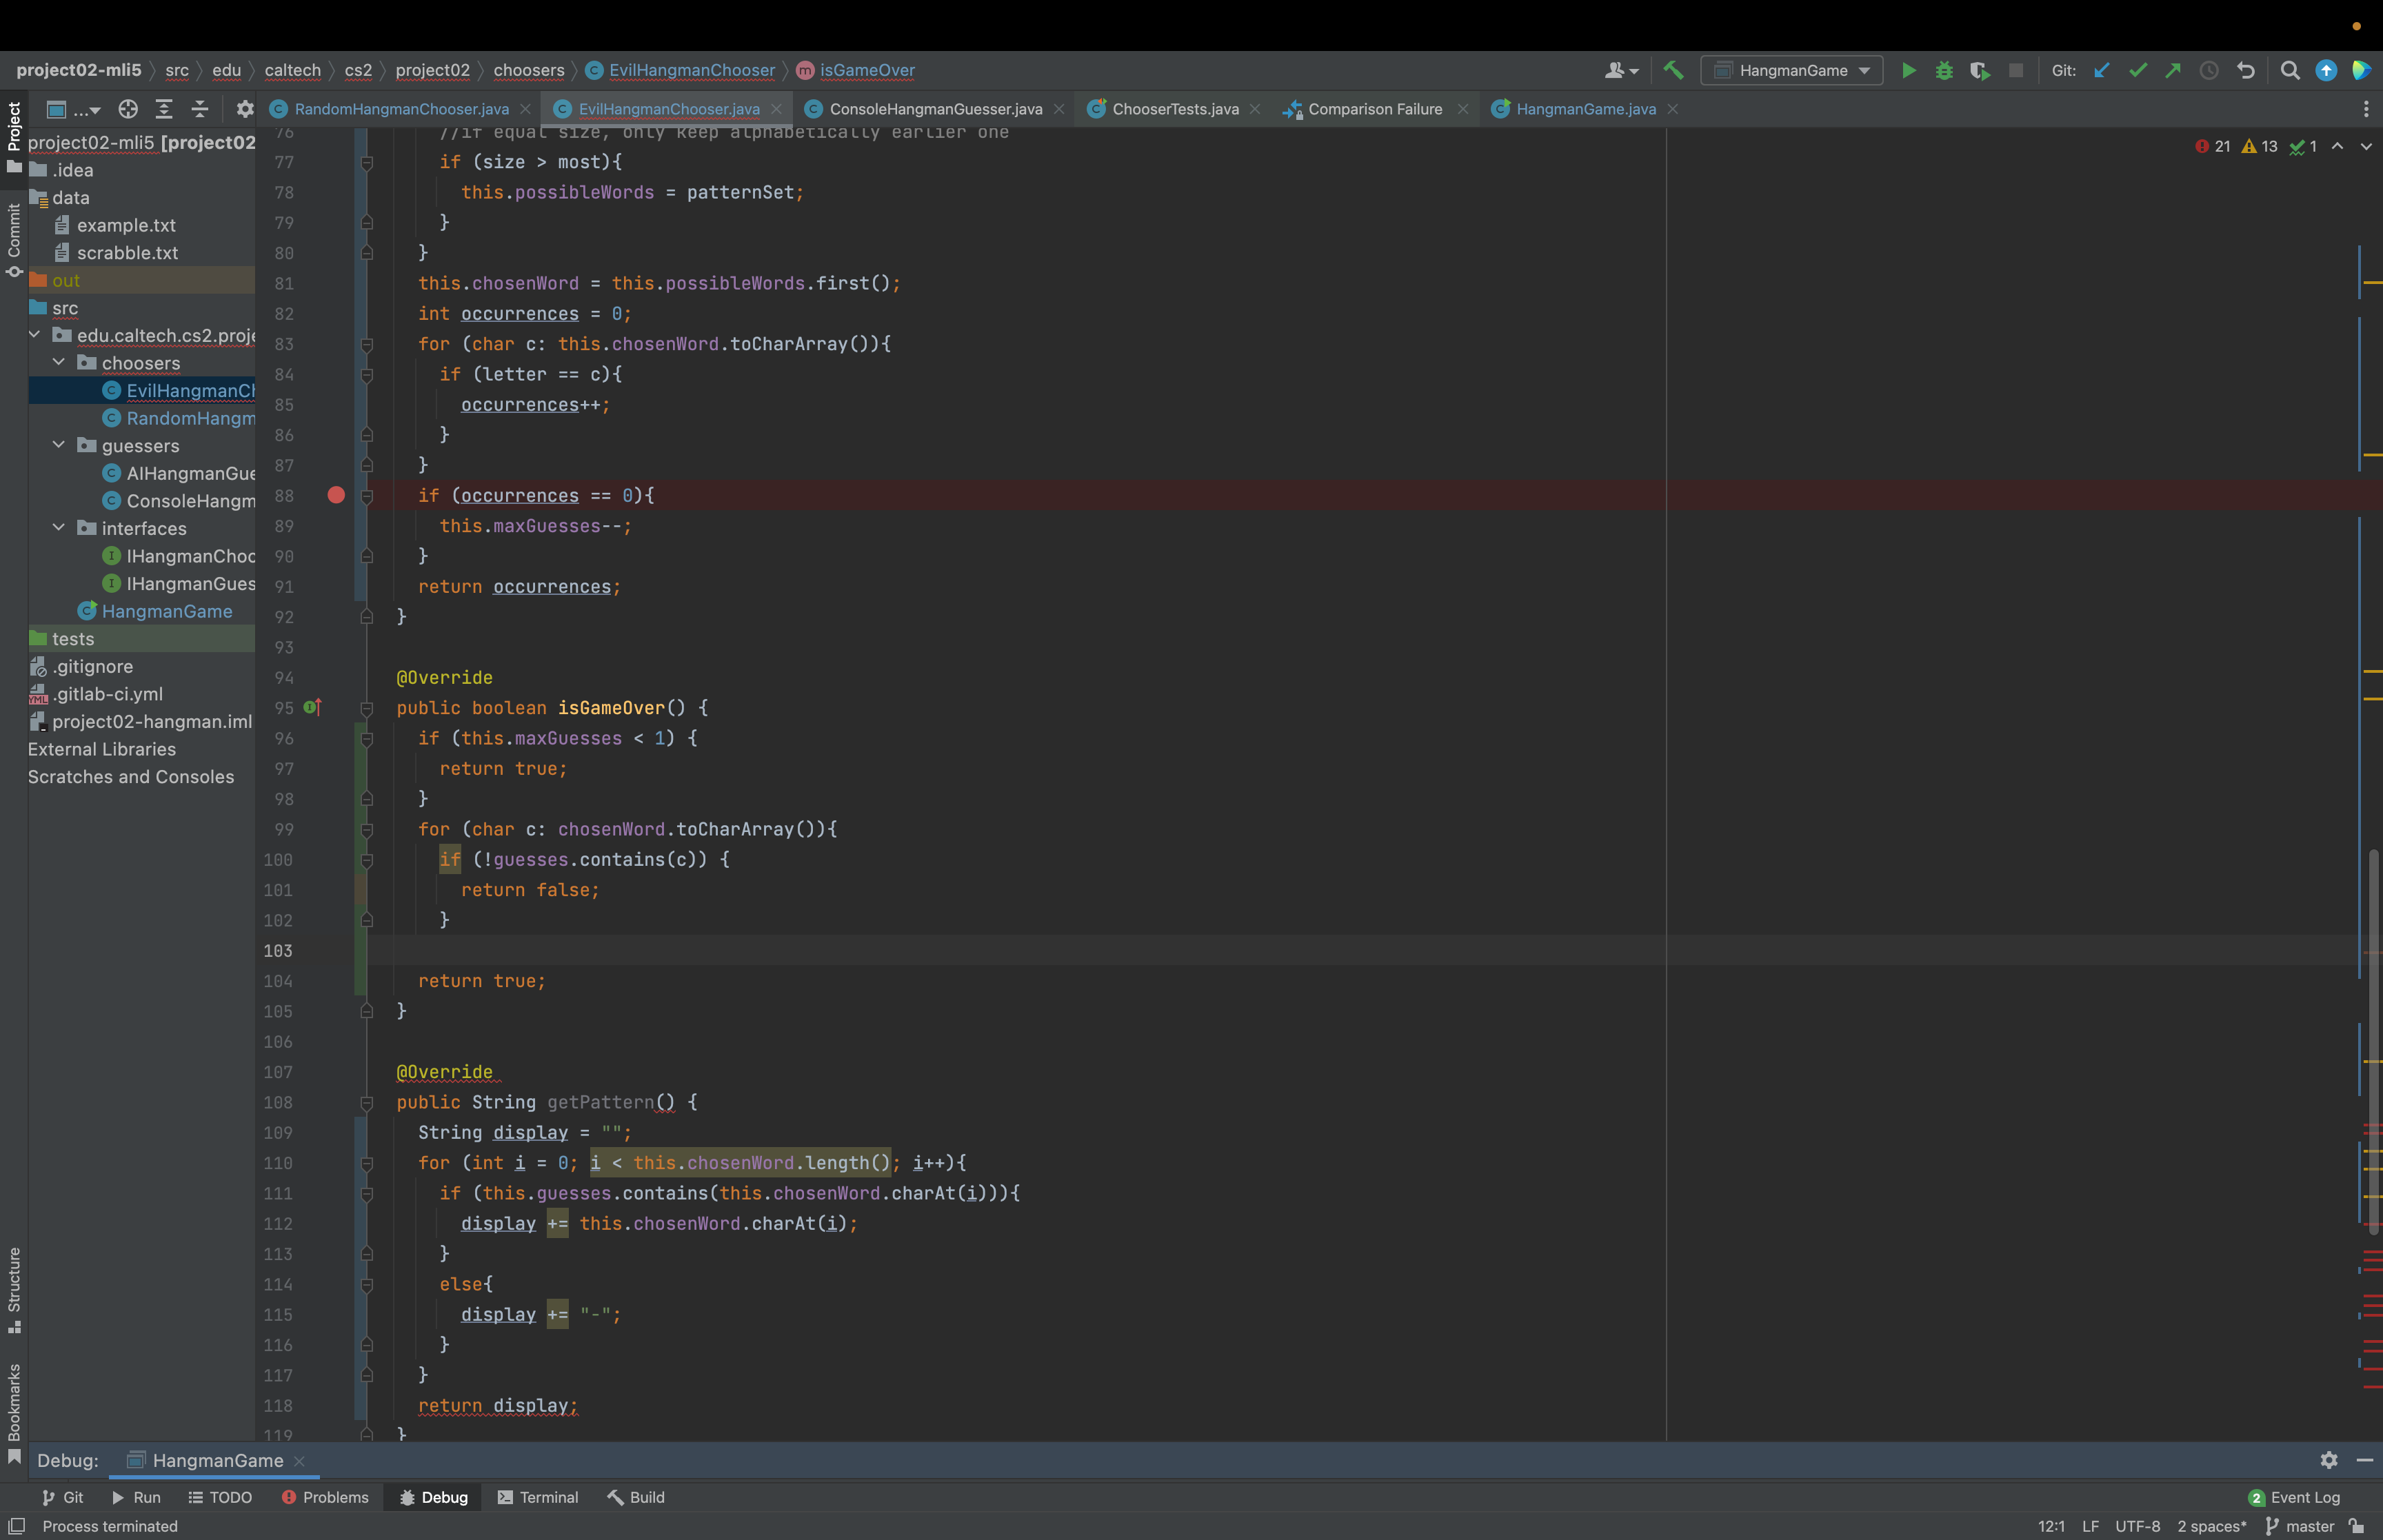This screenshot has width=2383, height=1540.
Task: Toggle breakpoint on line 88
Action: tap(336, 495)
